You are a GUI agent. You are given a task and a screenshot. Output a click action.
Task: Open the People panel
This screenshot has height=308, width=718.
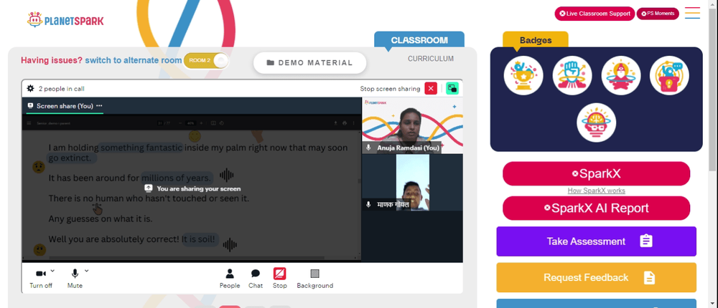[x=230, y=279]
